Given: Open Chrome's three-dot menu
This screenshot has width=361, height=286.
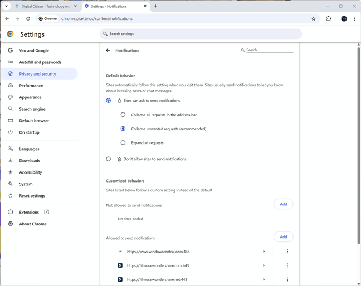Looking at the screenshot, I should (x=354, y=19).
